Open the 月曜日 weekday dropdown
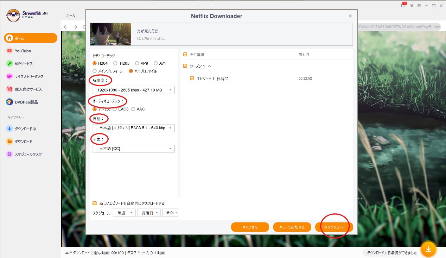This screenshot has width=446, height=258. (x=149, y=213)
